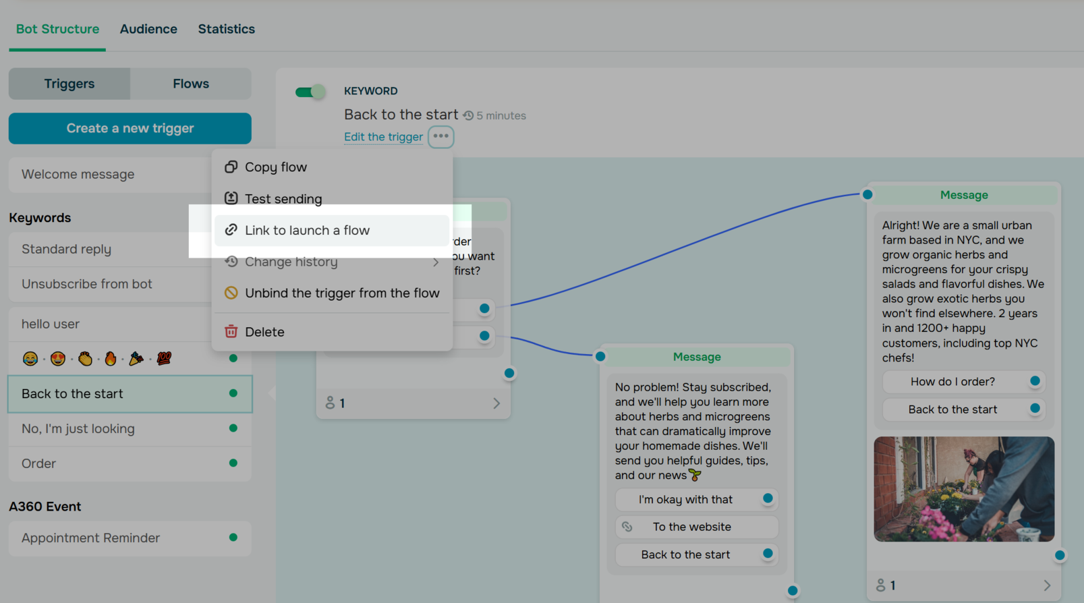Select Link to launch a flow

coord(332,230)
